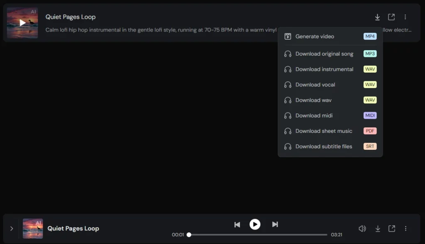Mute the audio using the volume icon
This screenshot has height=244, width=425.
(362, 228)
